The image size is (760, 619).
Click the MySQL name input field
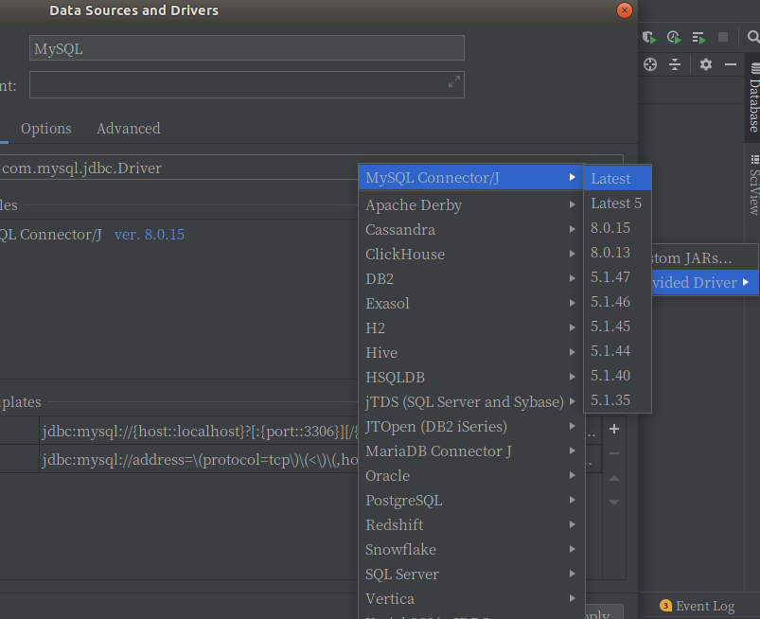[247, 48]
